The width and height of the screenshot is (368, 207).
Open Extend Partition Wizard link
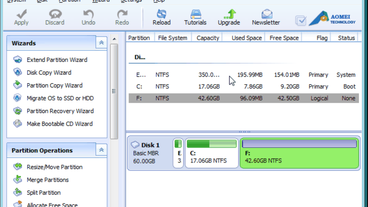point(57,60)
